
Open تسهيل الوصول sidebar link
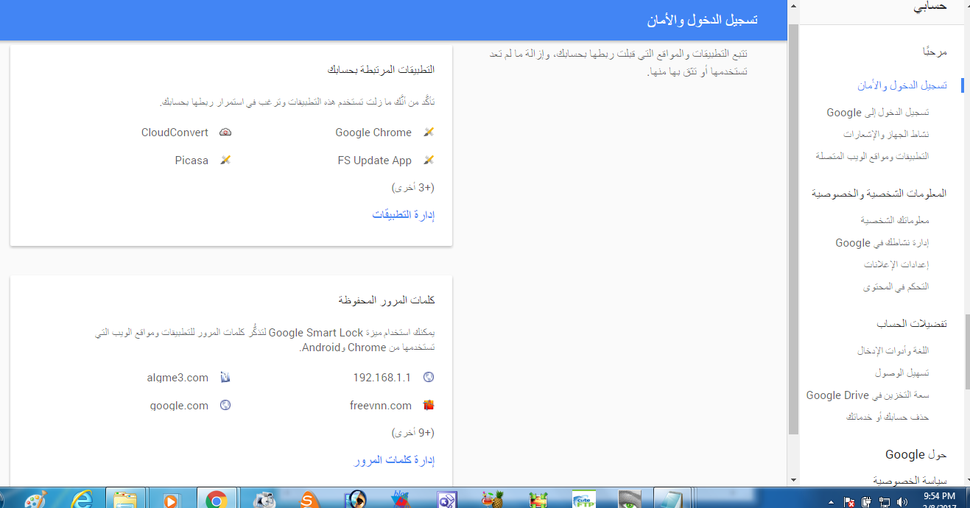pyautogui.click(x=902, y=373)
